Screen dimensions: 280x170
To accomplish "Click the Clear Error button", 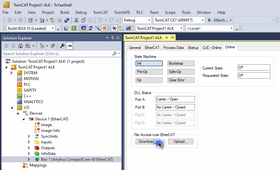I will [181, 80].
